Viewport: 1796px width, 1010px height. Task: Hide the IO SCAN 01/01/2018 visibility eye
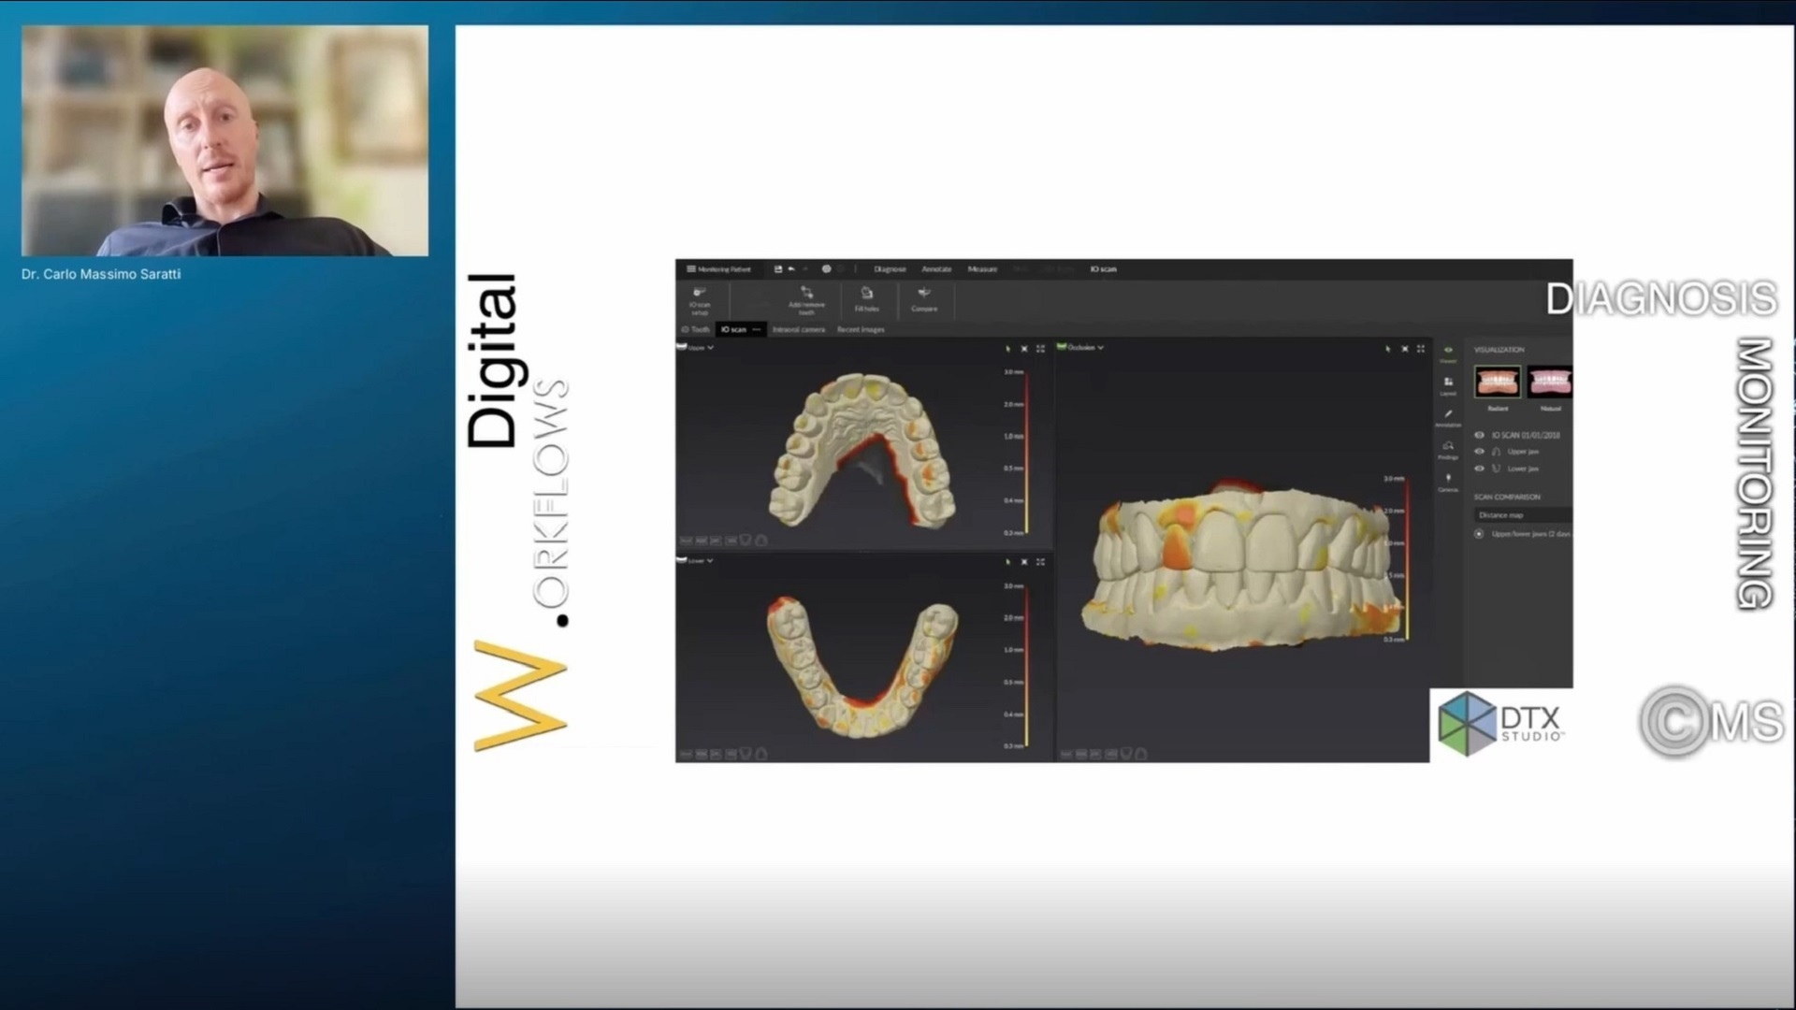[x=1479, y=435]
